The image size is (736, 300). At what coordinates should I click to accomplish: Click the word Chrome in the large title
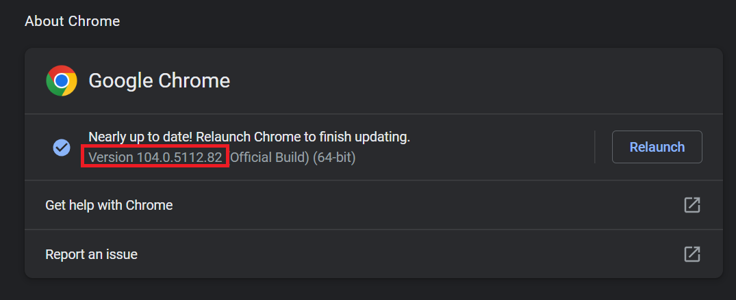coord(194,81)
